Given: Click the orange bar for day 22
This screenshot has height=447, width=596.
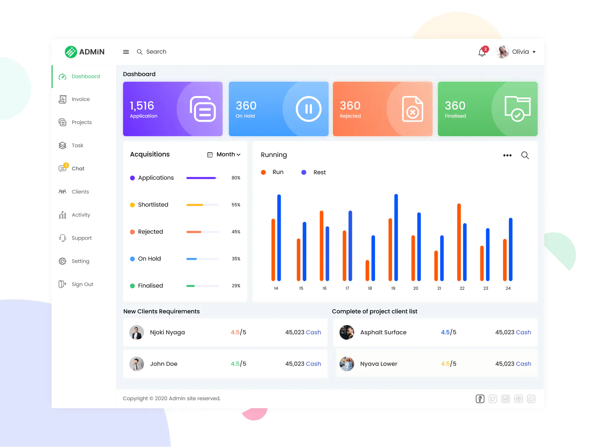Looking at the screenshot, I should tap(459, 242).
